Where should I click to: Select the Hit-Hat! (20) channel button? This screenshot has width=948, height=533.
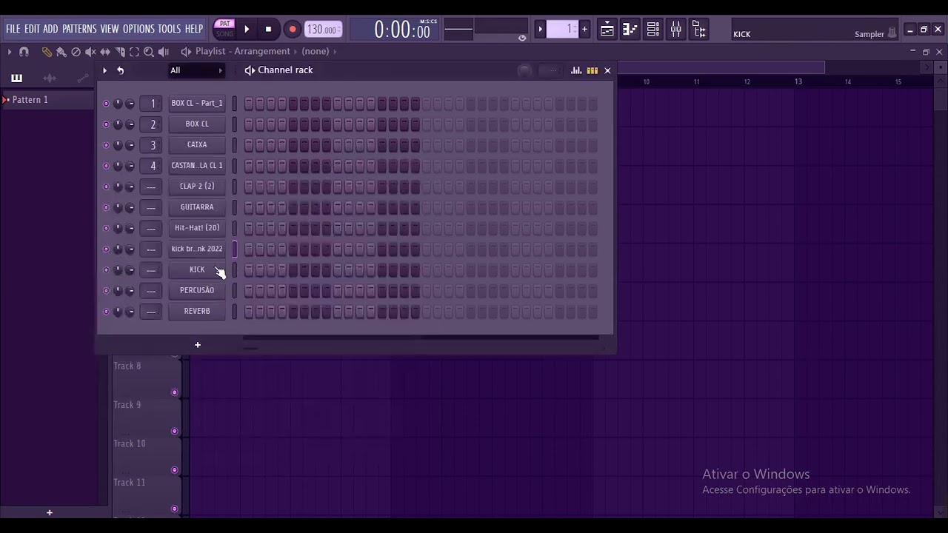197,228
